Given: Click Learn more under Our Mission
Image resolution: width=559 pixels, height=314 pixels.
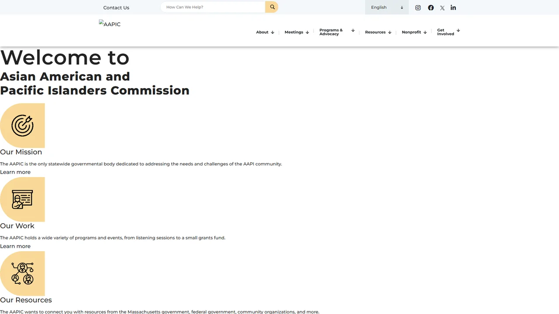Looking at the screenshot, I should [15, 172].
